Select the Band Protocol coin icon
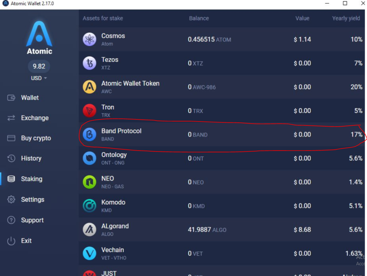 (x=89, y=134)
